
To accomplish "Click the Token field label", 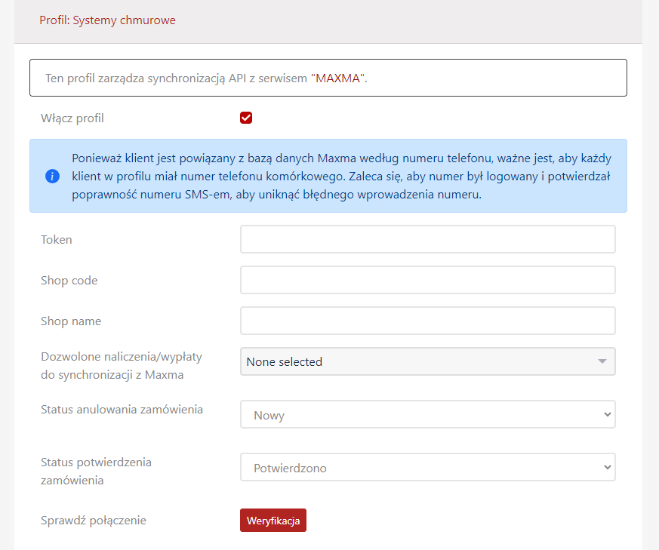I will coord(57,239).
